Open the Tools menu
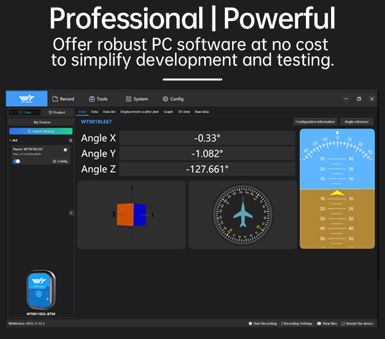 (x=98, y=99)
